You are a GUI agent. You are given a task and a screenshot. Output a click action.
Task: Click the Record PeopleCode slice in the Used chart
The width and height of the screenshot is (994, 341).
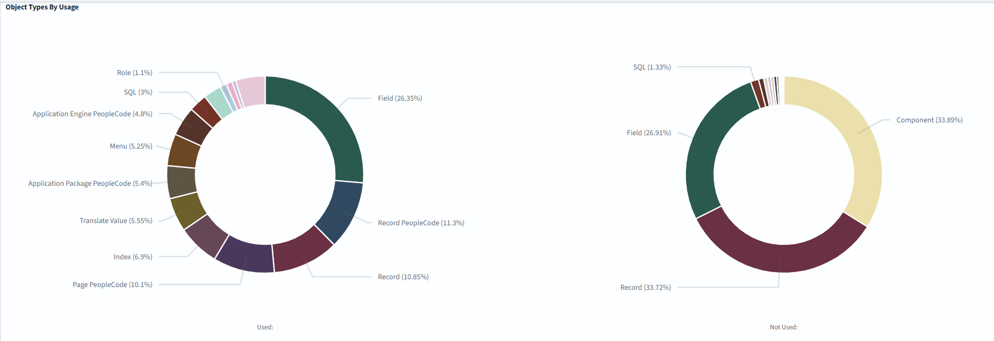coord(341,211)
